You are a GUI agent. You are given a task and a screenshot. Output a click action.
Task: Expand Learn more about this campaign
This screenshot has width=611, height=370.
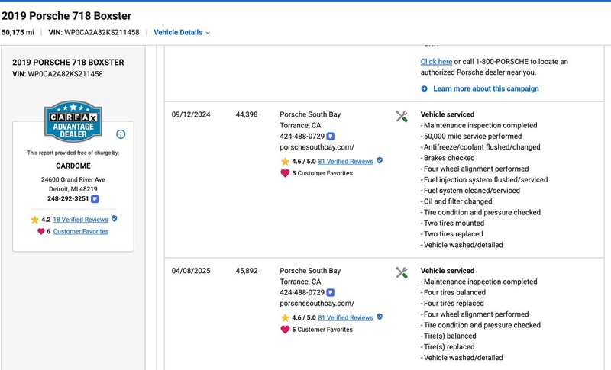(486, 88)
